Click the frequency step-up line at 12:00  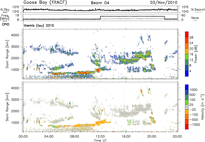(x=100, y=18)
